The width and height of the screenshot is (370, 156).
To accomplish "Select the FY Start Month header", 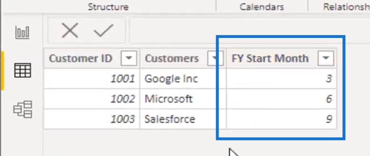I will point(281,58).
